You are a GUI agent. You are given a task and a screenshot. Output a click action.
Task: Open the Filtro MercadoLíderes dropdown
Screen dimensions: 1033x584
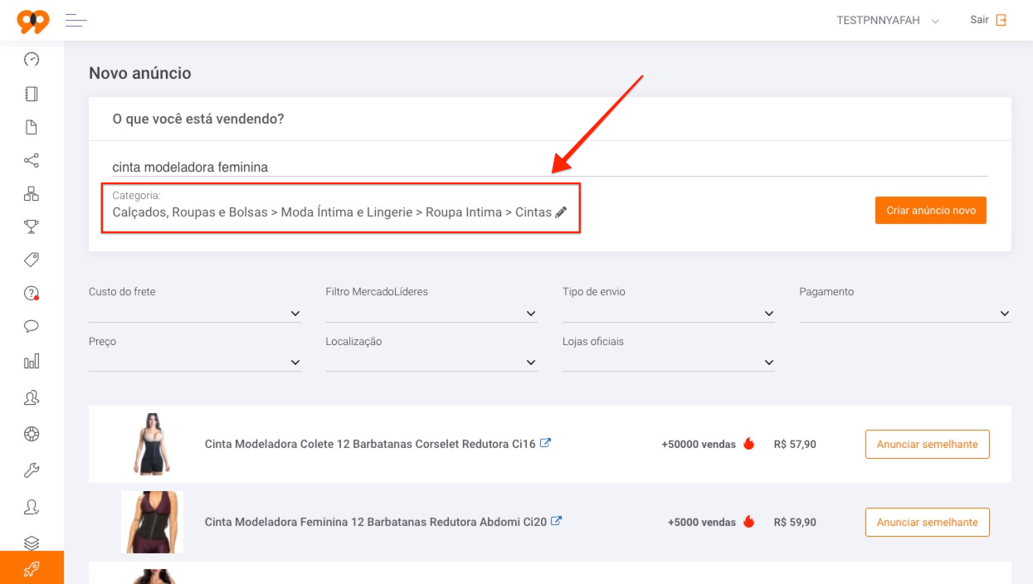coord(431,314)
